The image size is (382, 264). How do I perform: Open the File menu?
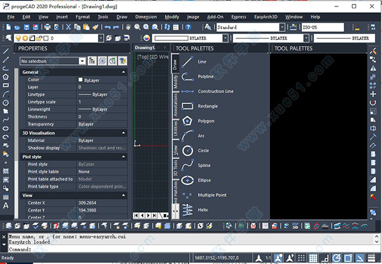(x=11, y=17)
